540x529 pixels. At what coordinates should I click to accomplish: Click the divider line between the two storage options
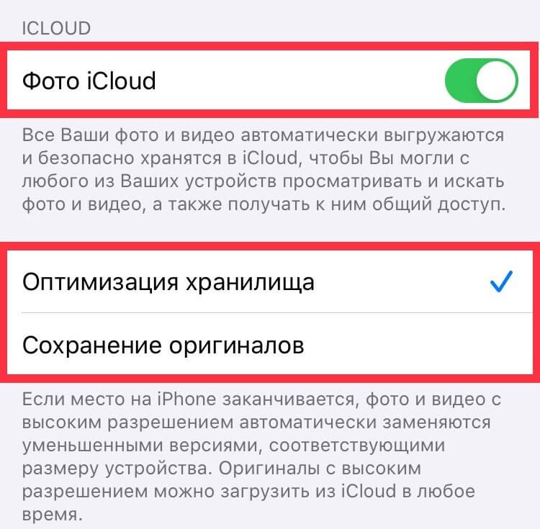click(x=277, y=313)
